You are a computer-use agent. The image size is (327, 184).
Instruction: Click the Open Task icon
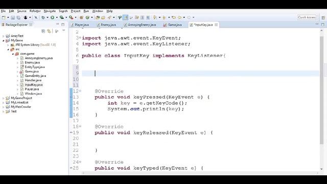pos(103,17)
